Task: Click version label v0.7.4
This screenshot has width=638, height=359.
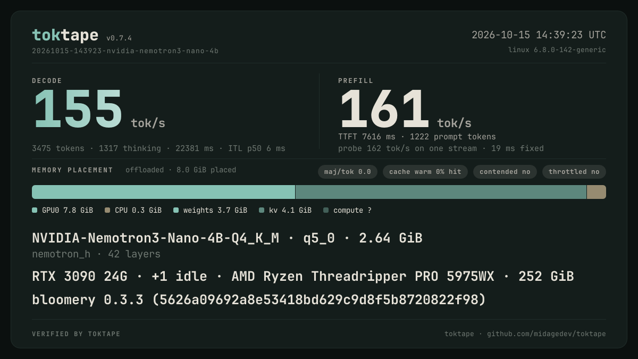Action: [x=119, y=38]
